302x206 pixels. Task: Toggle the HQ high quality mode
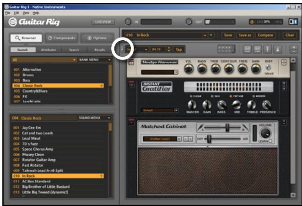pos(278,22)
